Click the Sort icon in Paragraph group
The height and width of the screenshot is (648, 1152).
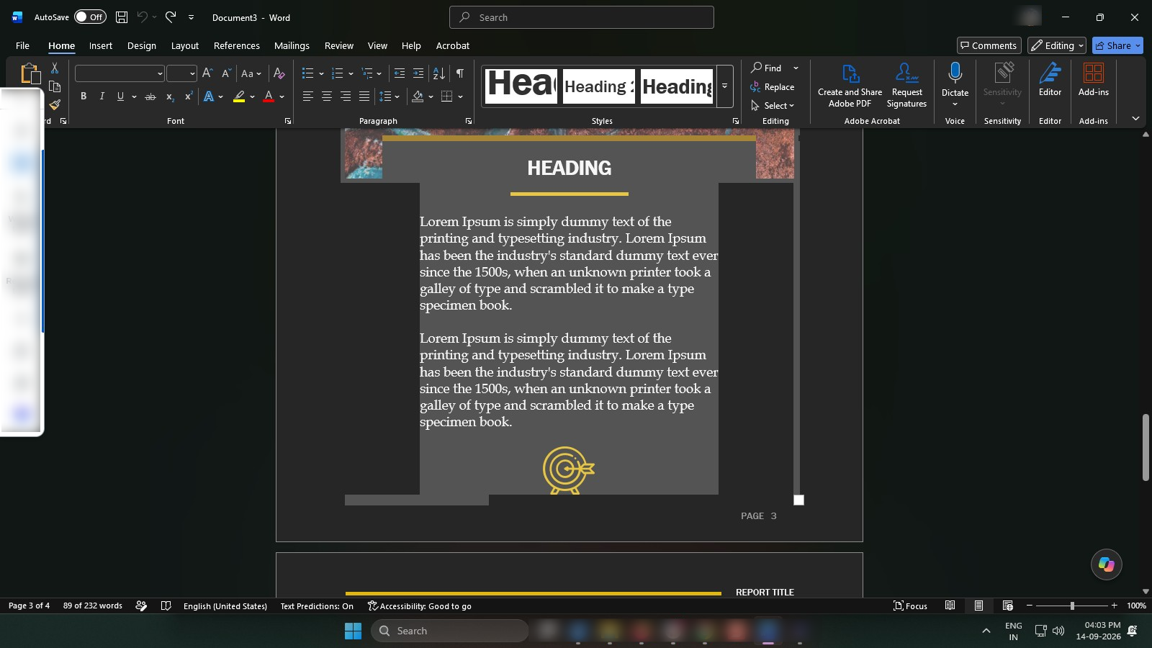[438, 73]
